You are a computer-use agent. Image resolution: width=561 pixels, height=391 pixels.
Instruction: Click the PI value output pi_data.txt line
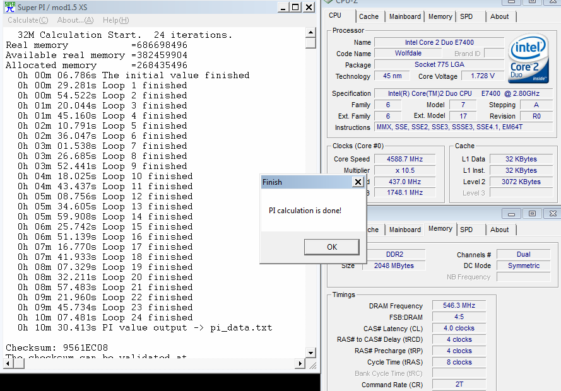pyautogui.click(x=145, y=327)
